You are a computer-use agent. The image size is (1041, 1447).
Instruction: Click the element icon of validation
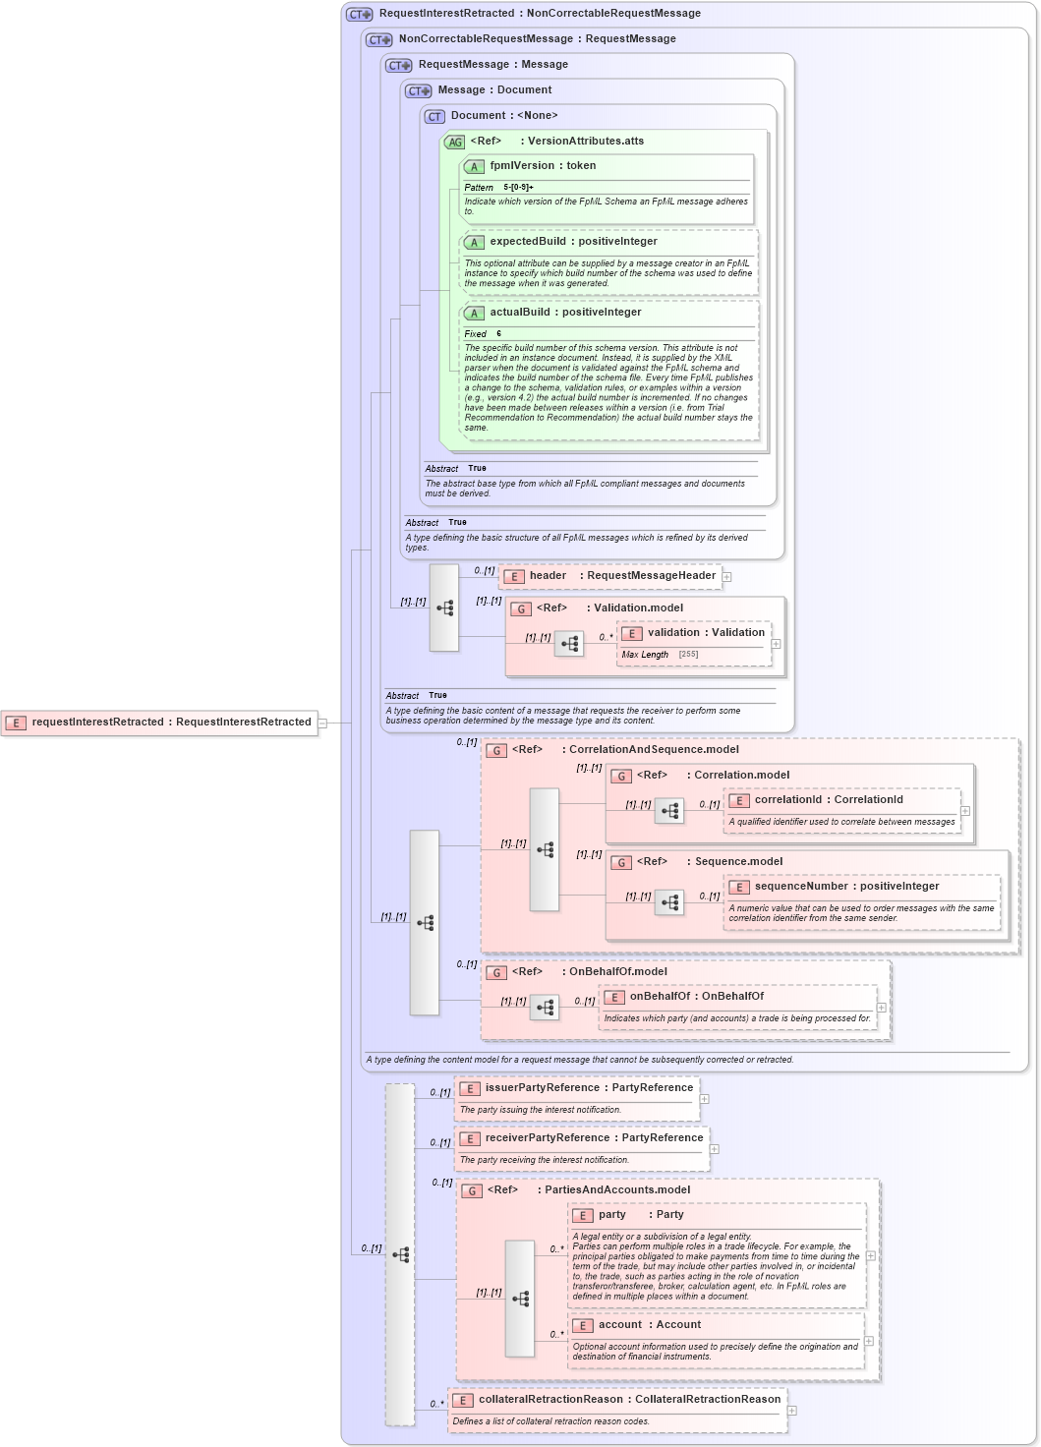click(632, 633)
